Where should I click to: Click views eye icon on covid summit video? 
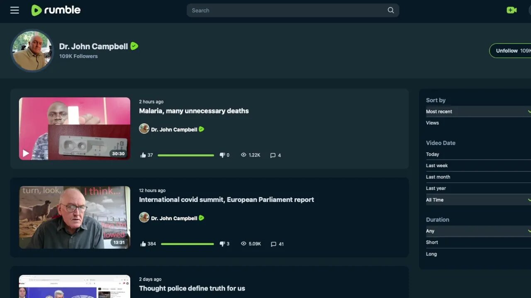[244, 243]
